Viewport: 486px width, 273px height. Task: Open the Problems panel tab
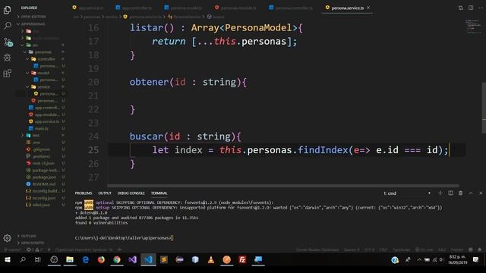tap(84, 193)
